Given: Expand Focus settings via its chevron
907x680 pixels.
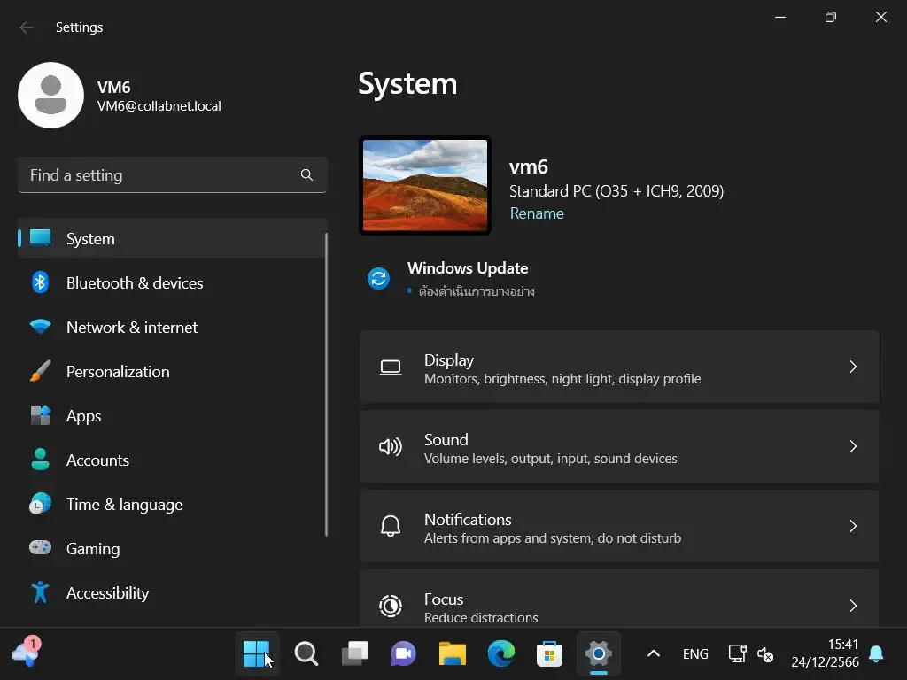Looking at the screenshot, I should [853, 606].
